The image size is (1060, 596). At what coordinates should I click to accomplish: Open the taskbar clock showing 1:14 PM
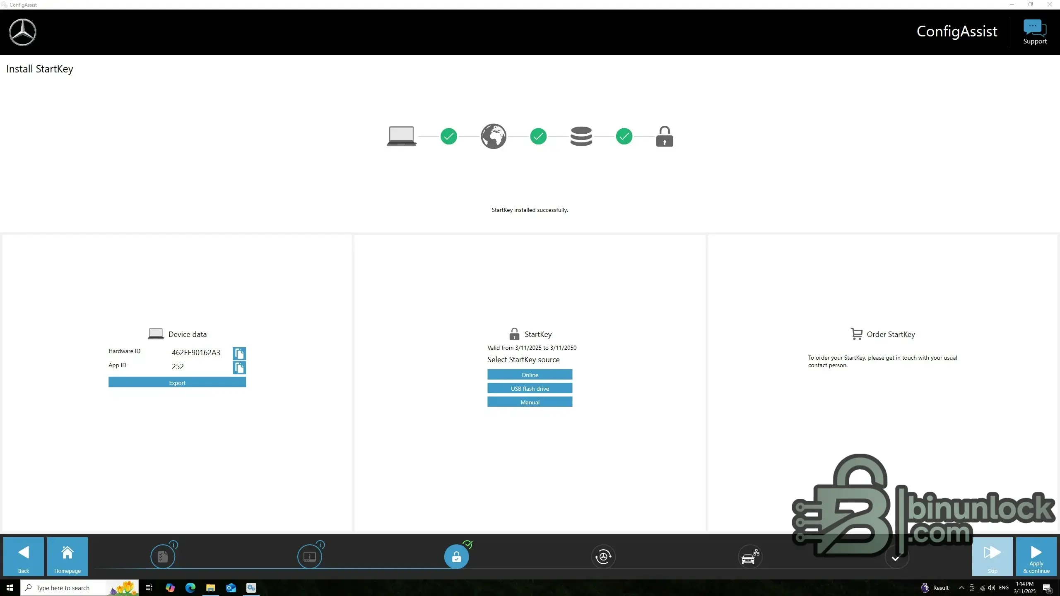point(1025,588)
